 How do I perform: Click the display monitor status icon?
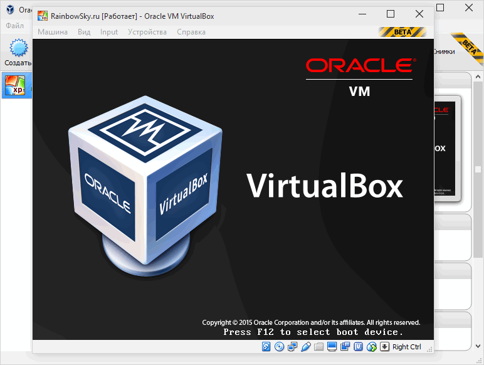pyautogui.click(x=332, y=347)
